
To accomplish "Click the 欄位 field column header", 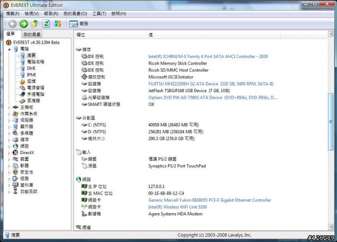I will click(110, 35).
